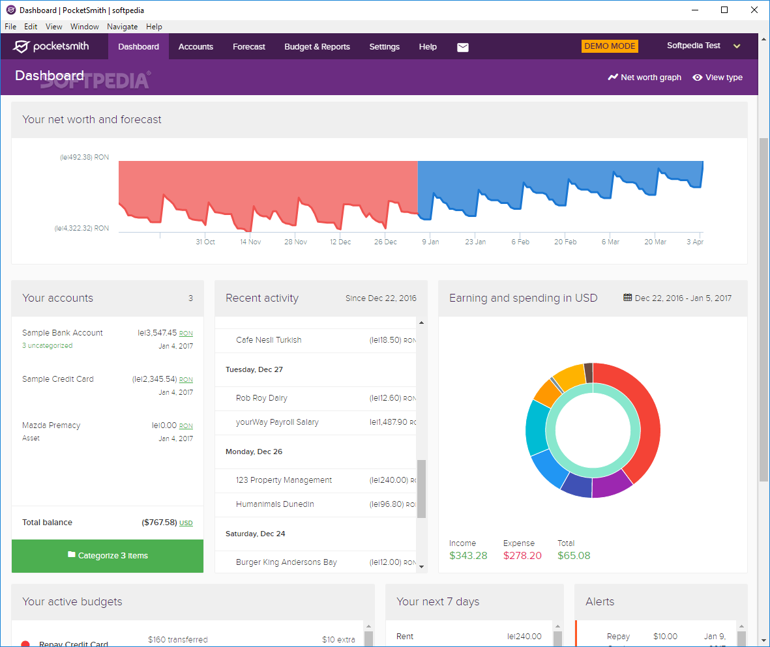
Task: Click the cyan segment of the donut chart
Action: (x=536, y=429)
